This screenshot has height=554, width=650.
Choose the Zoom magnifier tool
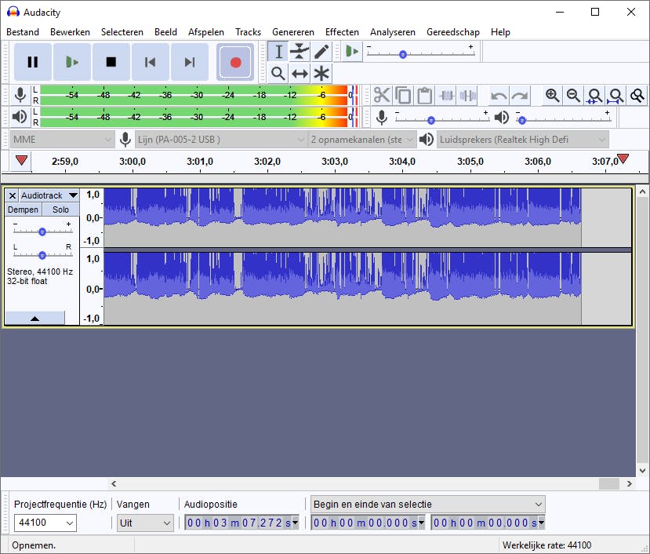(x=278, y=74)
